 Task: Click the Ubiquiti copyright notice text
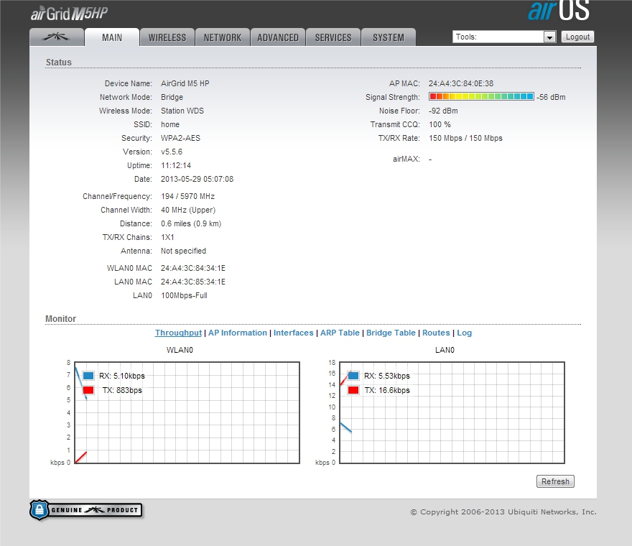(x=503, y=512)
